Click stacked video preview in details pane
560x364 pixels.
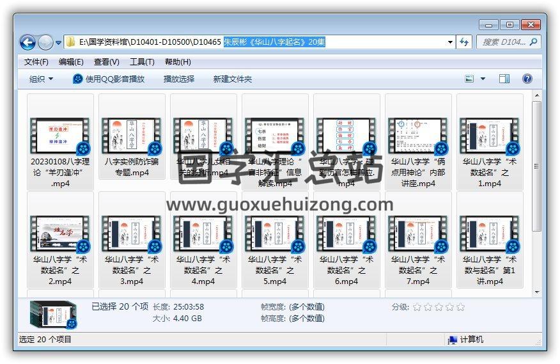pyautogui.click(x=54, y=315)
